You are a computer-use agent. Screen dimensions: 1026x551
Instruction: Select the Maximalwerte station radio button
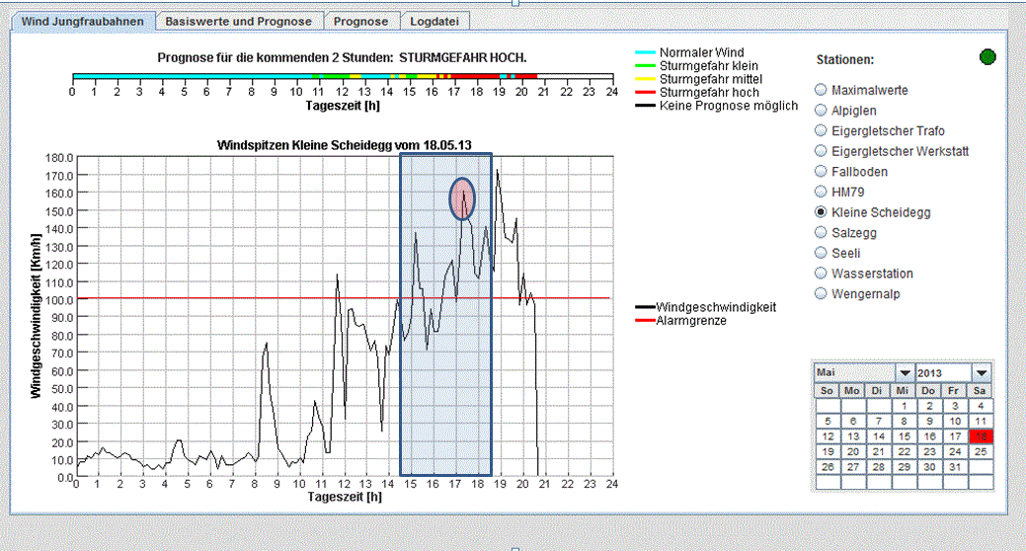click(821, 90)
